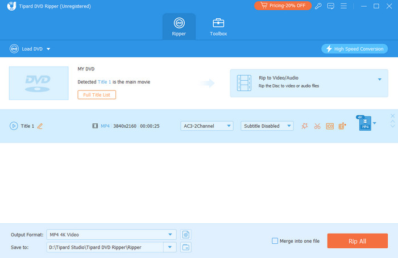398x258 pixels.
Task: Click the 4K MP4 output format icon
Action: click(x=364, y=123)
